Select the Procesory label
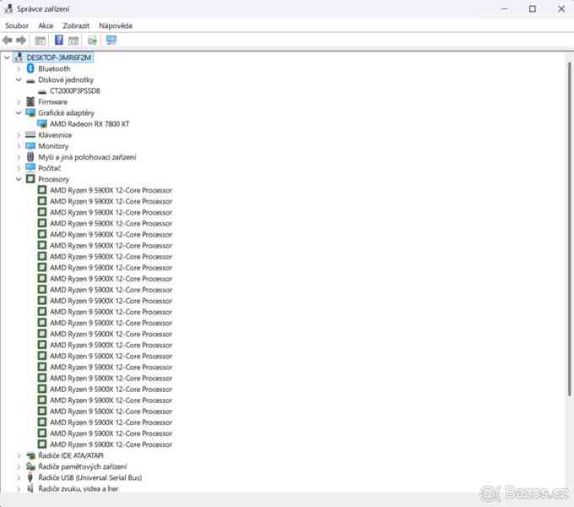The image size is (574, 507). pos(53,179)
